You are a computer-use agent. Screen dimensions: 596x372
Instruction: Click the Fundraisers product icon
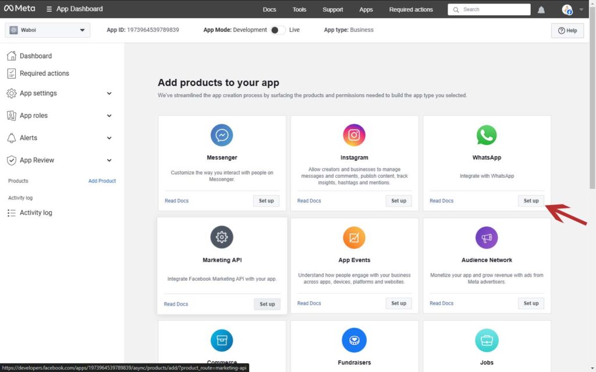pos(354,340)
